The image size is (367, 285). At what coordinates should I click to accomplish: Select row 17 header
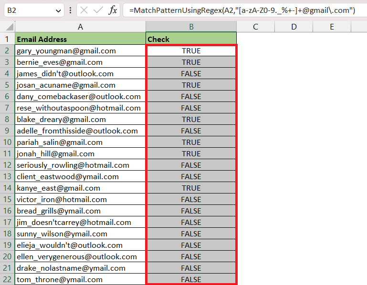tap(7, 222)
